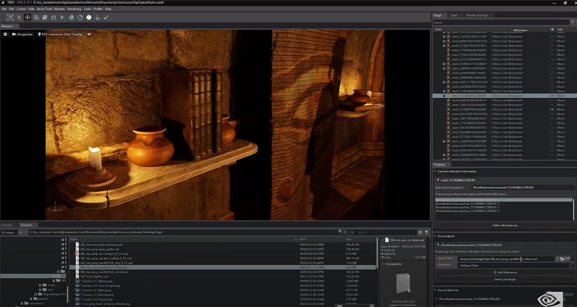Expand mesh_2536CED713C488A7 tree row
The image size is (577, 307).
(x=444, y=64)
